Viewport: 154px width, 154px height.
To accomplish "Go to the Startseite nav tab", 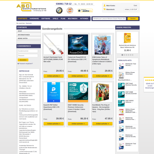I will coord(22,18).
